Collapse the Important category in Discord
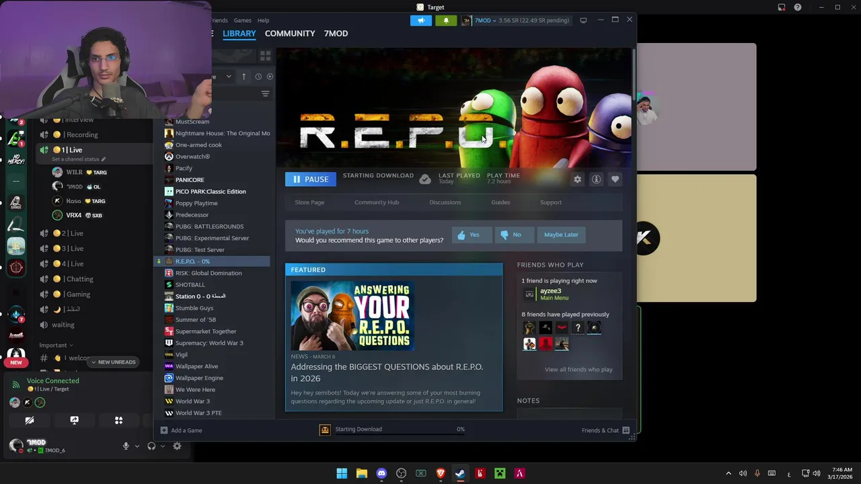This screenshot has width=861, height=484. coord(56,345)
